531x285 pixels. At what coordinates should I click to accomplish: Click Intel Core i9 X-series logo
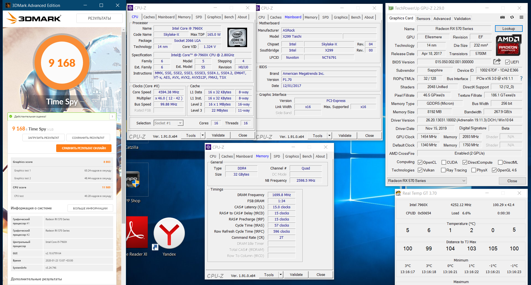coord(237,37)
